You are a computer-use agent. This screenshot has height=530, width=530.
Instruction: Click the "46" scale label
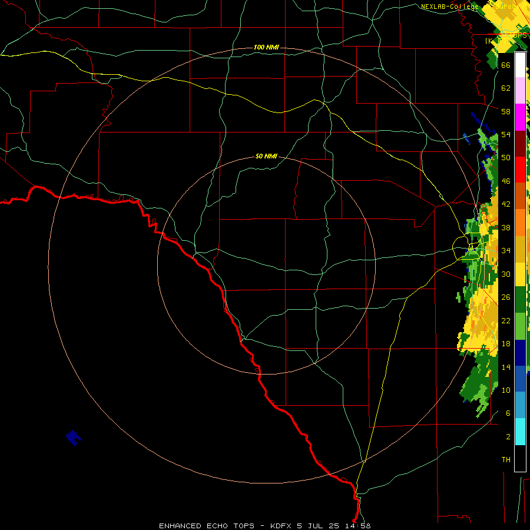[506, 181]
